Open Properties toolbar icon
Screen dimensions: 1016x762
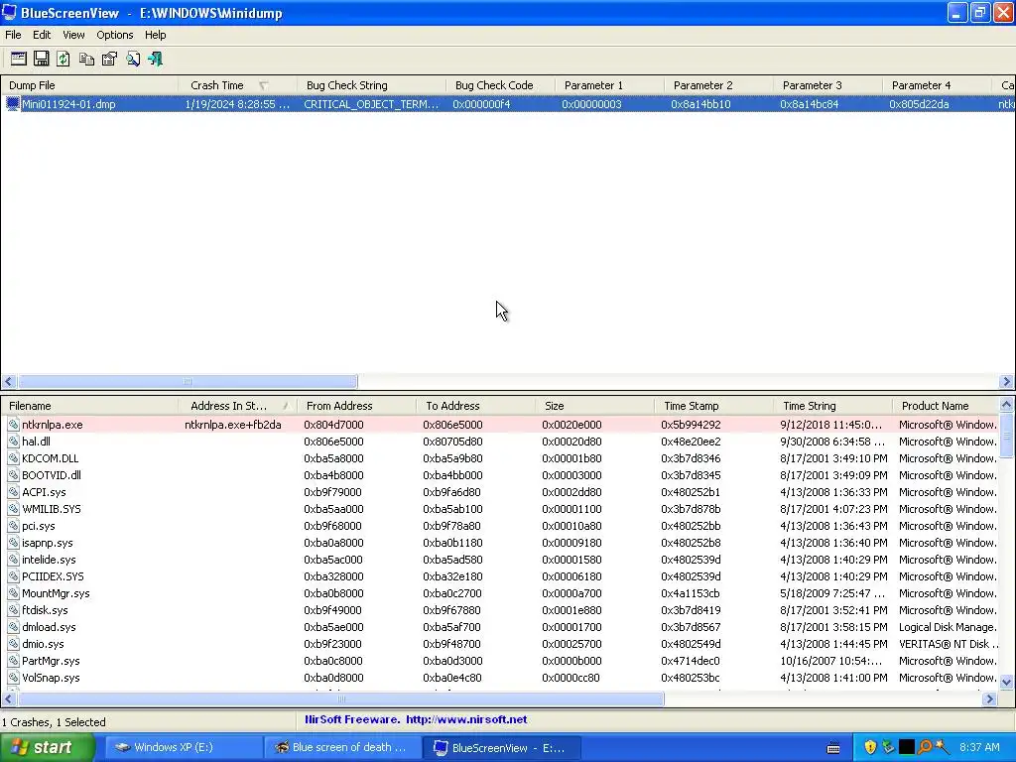pos(109,59)
